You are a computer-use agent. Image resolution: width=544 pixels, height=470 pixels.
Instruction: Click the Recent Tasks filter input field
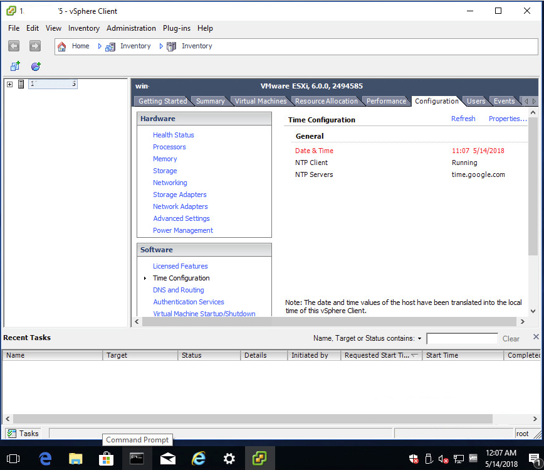[x=462, y=339]
